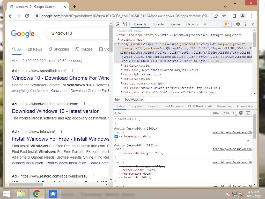Open the Sources tab
The image size is (265, 199).
(175, 24)
